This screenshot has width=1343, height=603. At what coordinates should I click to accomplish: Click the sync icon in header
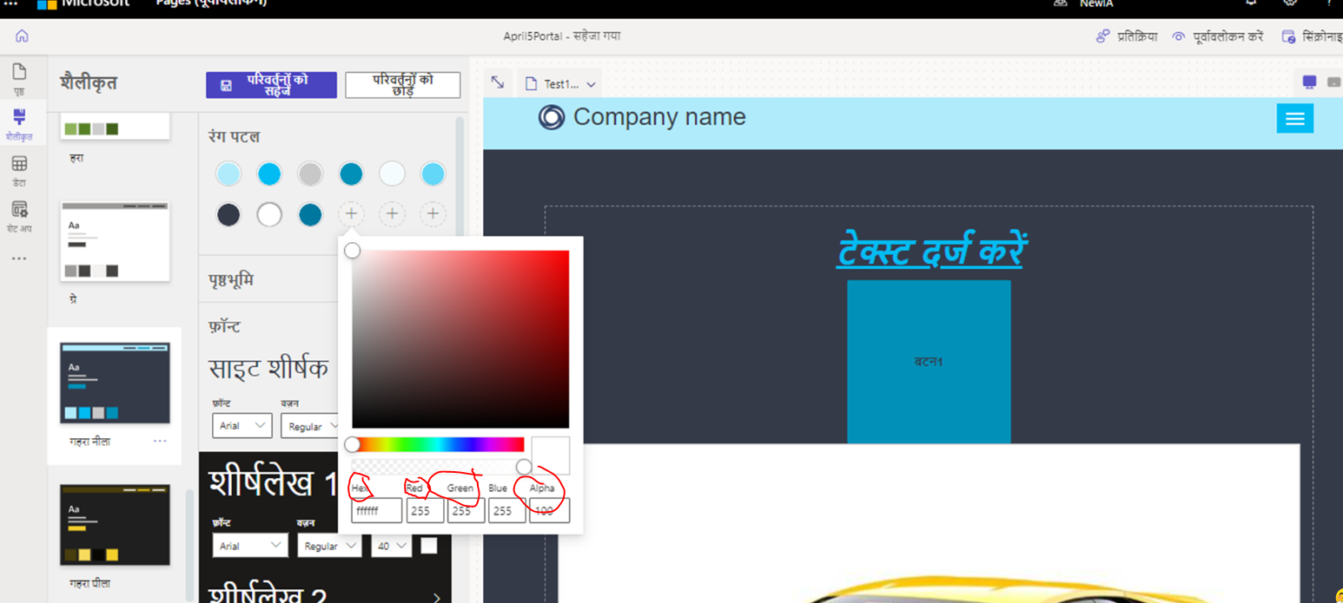click(x=1289, y=36)
